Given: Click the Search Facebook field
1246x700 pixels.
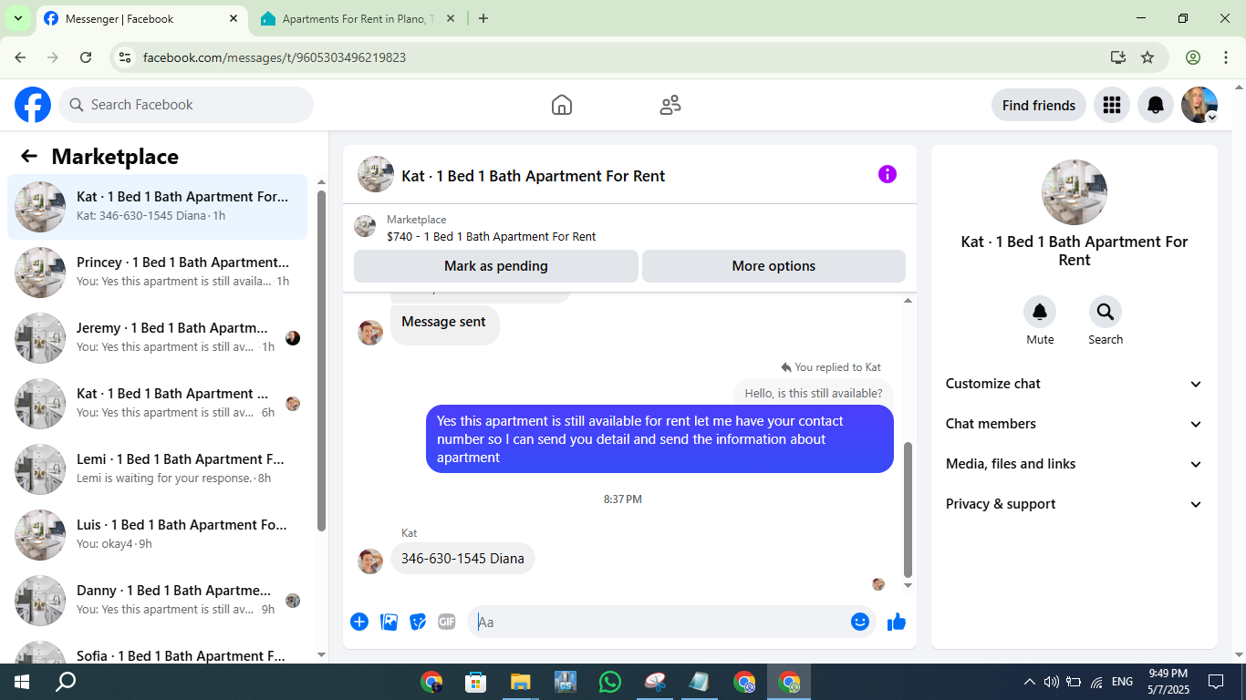Looking at the screenshot, I should (186, 105).
